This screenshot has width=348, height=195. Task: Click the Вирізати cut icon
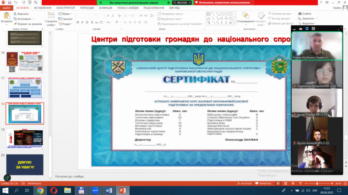coord(16,14)
